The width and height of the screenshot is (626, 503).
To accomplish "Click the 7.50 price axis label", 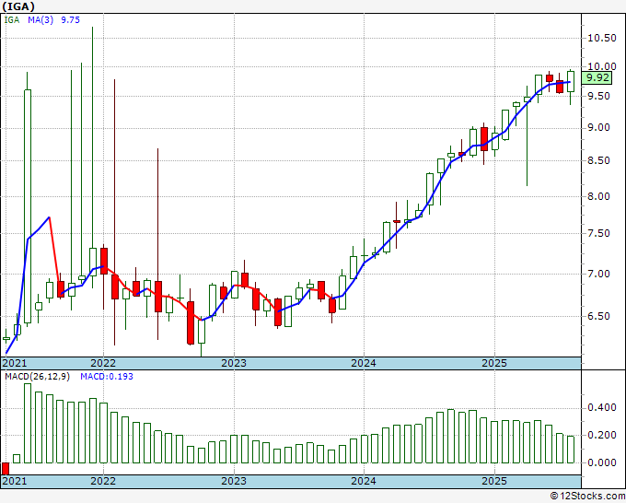I will point(599,233).
